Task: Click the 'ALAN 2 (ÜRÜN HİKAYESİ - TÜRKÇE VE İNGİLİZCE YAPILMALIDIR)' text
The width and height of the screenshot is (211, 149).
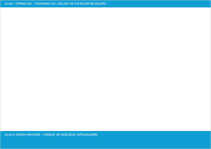Action: (x=51, y=135)
